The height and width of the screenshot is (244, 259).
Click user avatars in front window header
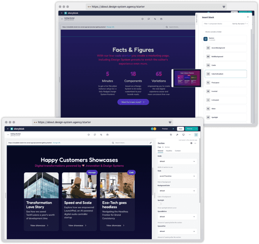(x=153, y=129)
